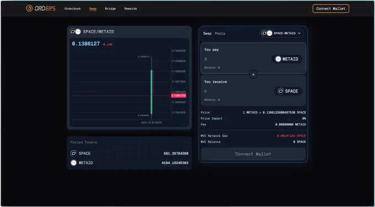Click the Fee 0.00000000 METAID value
This screenshot has width=375, height=207.
click(x=291, y=124)
